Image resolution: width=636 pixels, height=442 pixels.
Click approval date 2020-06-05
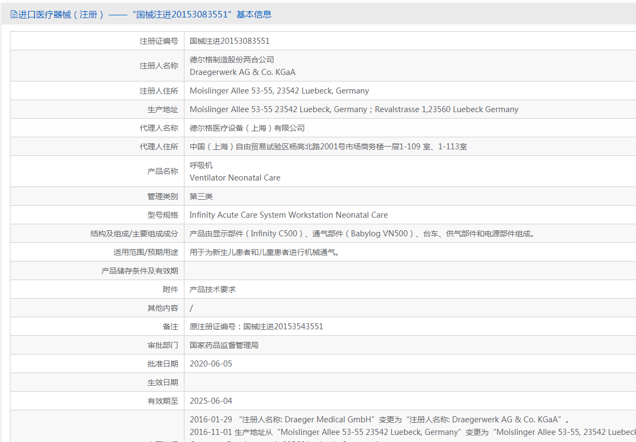[x=211, y=364]
